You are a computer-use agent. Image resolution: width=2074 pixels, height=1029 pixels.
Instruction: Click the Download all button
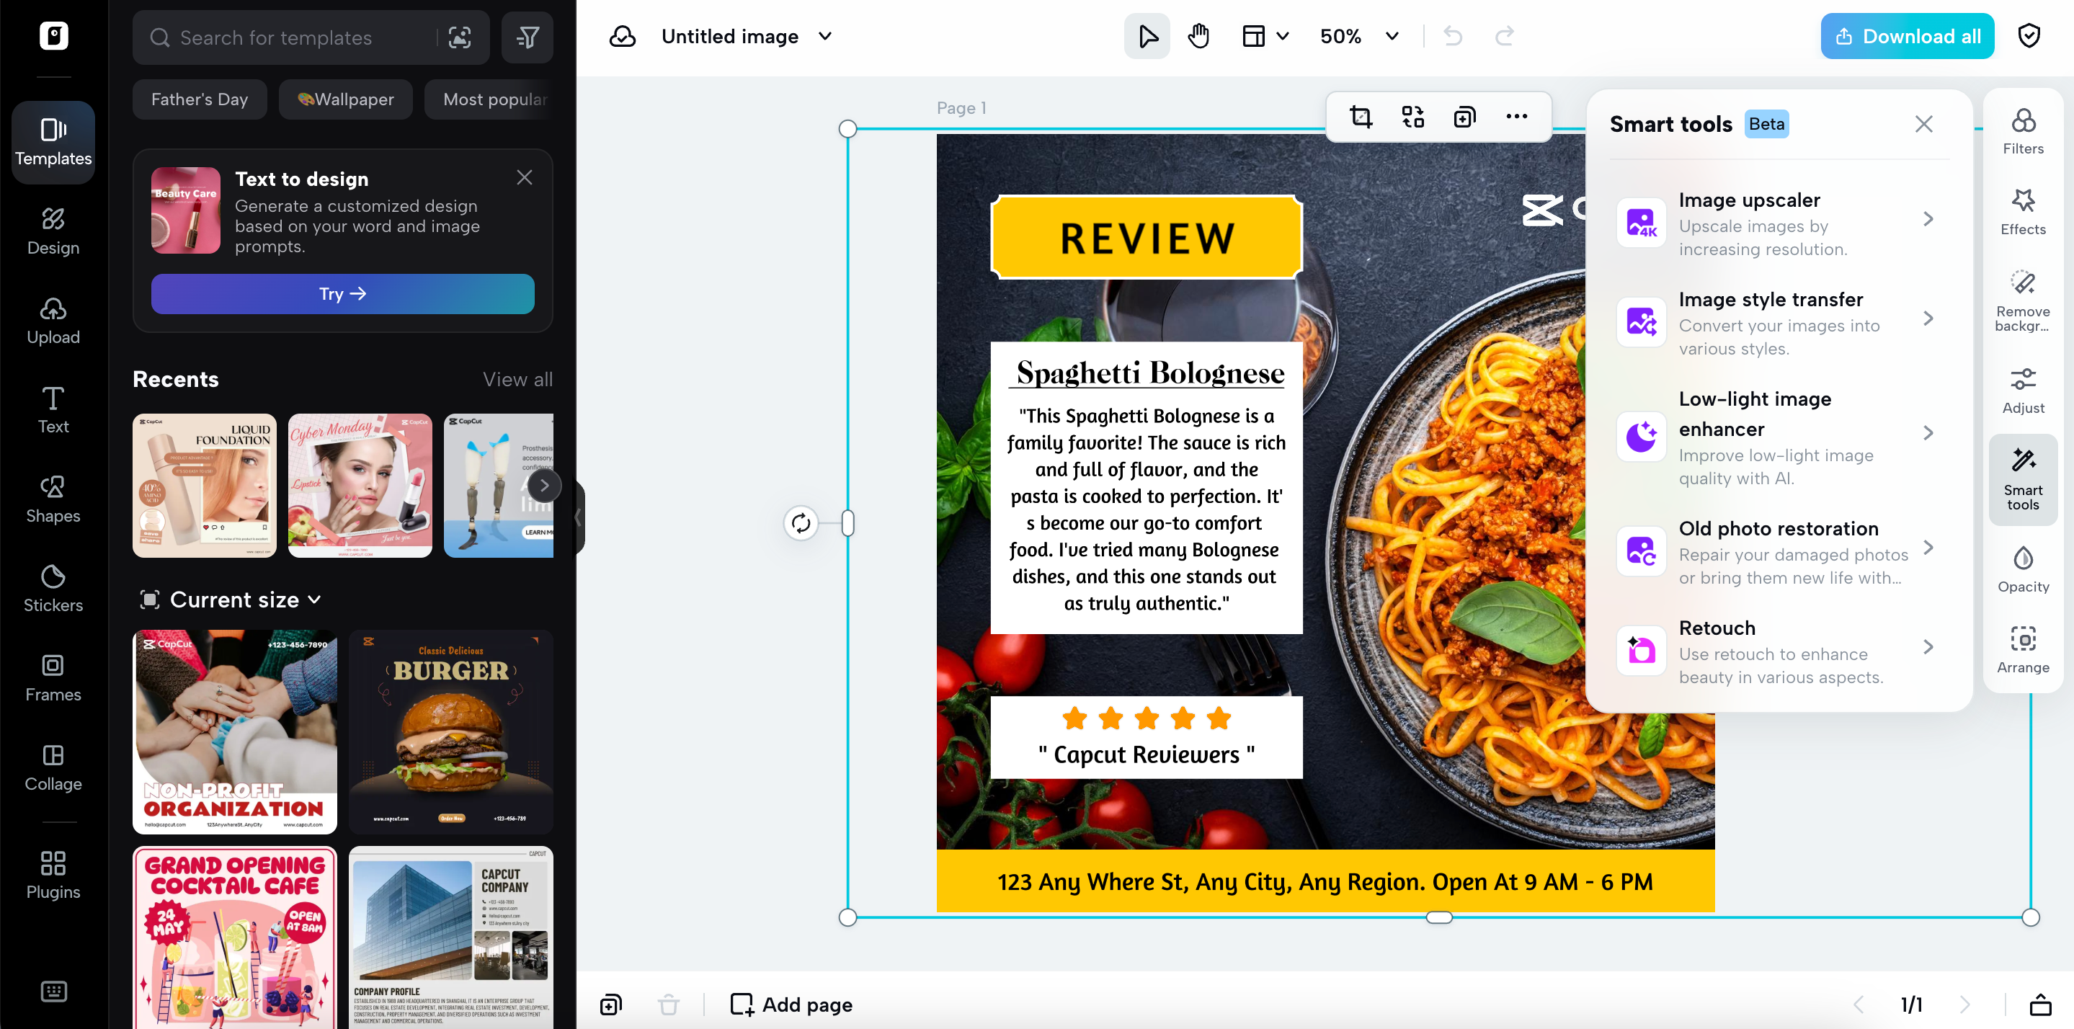[x=1907, y=36]
